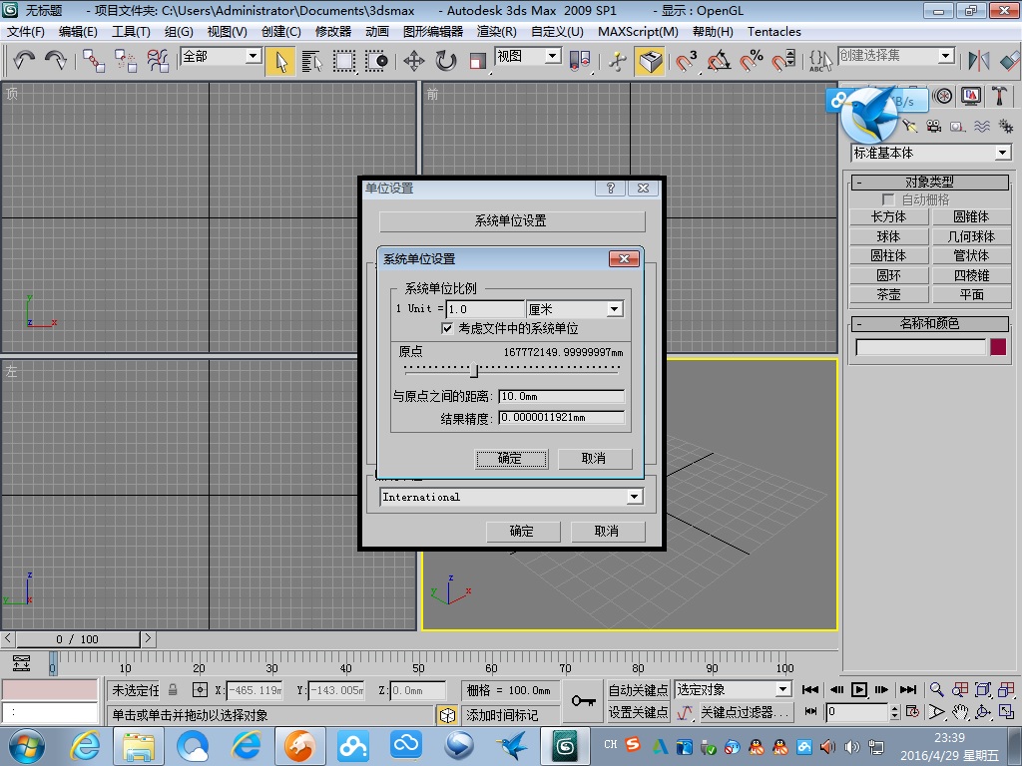Open the 自定义(U) menu
The width and height of the screenshot is (1022, 766).
[x=557, y=32]
